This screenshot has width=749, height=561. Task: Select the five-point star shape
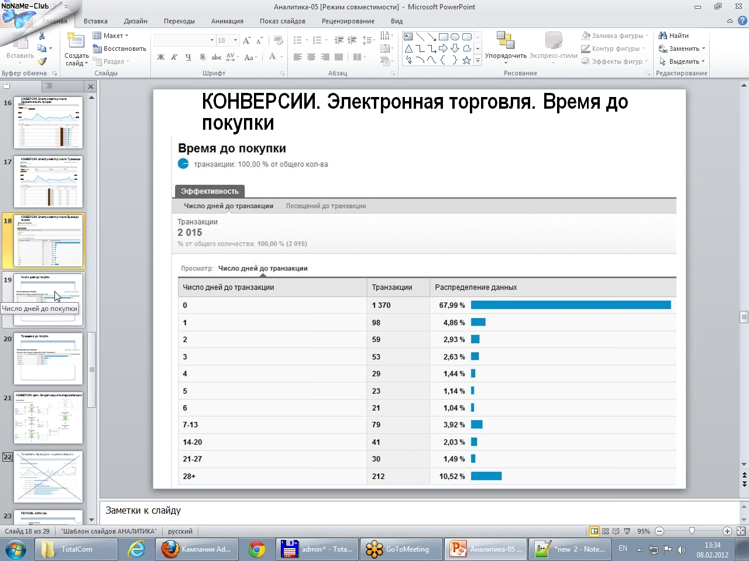466,60
